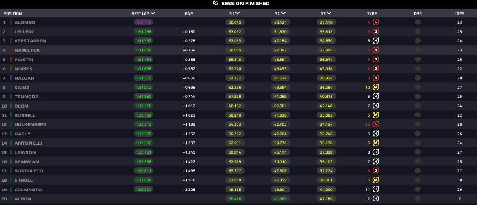Click Alonso's purple best lap time
This screenshot has height=205, width=477.
(x=143, y=22)
